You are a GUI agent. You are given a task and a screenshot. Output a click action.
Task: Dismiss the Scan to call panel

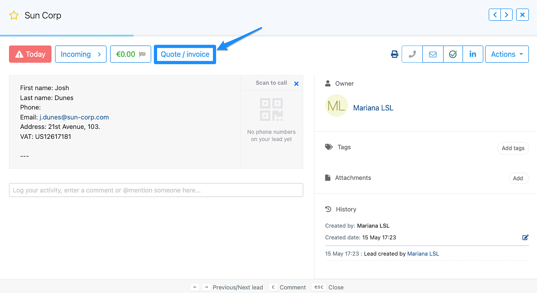296,83
